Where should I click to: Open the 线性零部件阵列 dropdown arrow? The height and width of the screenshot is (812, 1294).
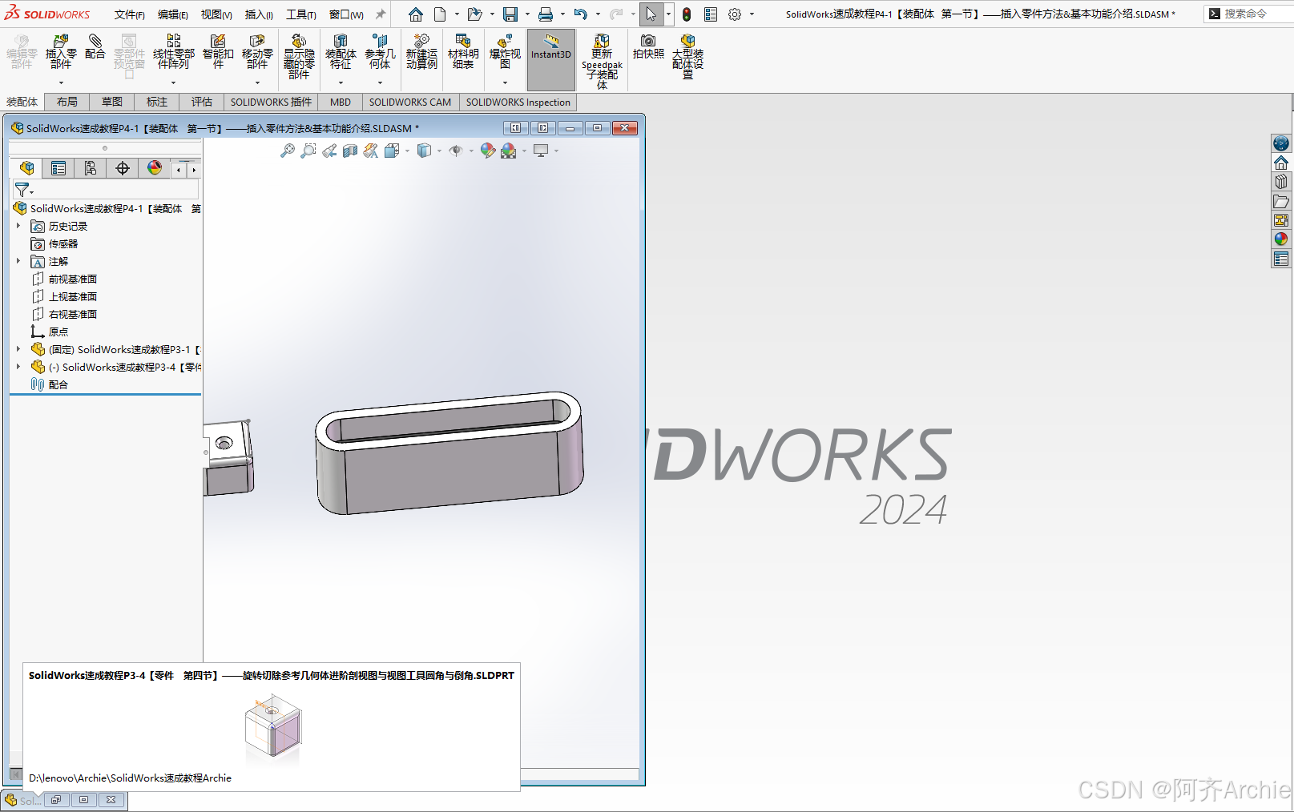click(x=173, y=82)
